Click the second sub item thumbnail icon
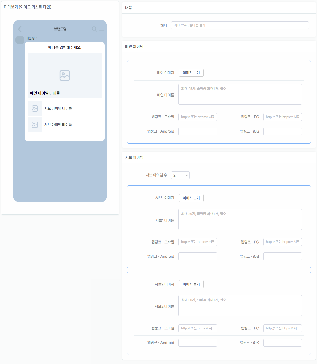 [35, 125]
